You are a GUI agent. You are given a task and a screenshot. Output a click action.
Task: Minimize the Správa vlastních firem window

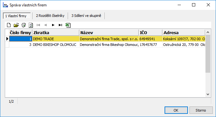click(179, 5)
